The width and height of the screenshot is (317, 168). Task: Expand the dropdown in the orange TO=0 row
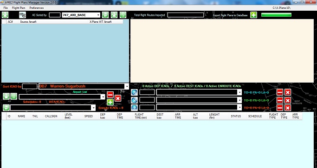click(x=239, y=108)
